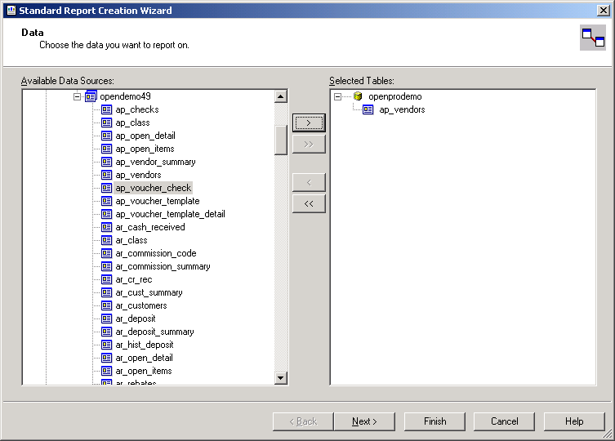Click the table icon beside ap_vendors in Selected Tables
Screen dimensions: 615x441
tap(368, 109)
